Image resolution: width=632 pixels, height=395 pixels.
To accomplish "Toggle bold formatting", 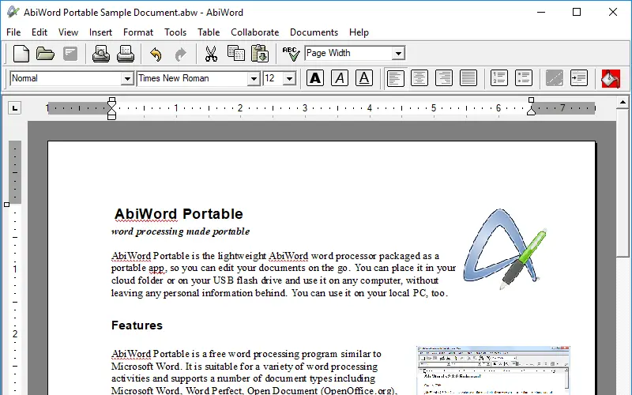I will coord(315,78).
